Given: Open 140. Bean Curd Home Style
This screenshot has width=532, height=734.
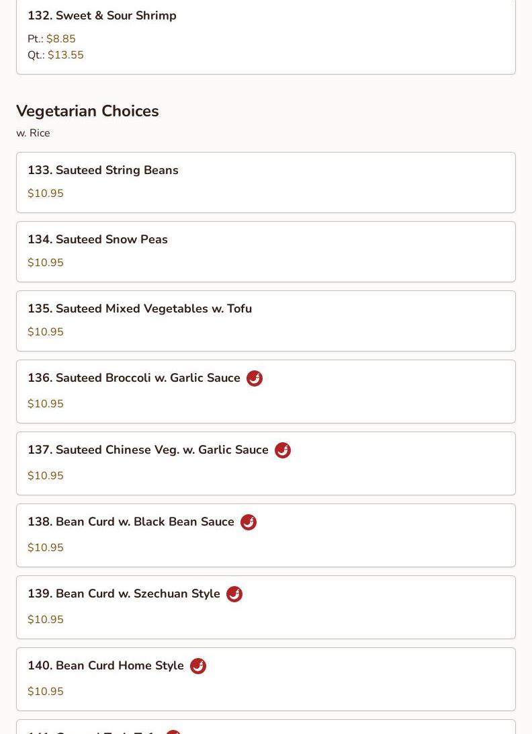Looking at the screenshot, I should point(266,680).
